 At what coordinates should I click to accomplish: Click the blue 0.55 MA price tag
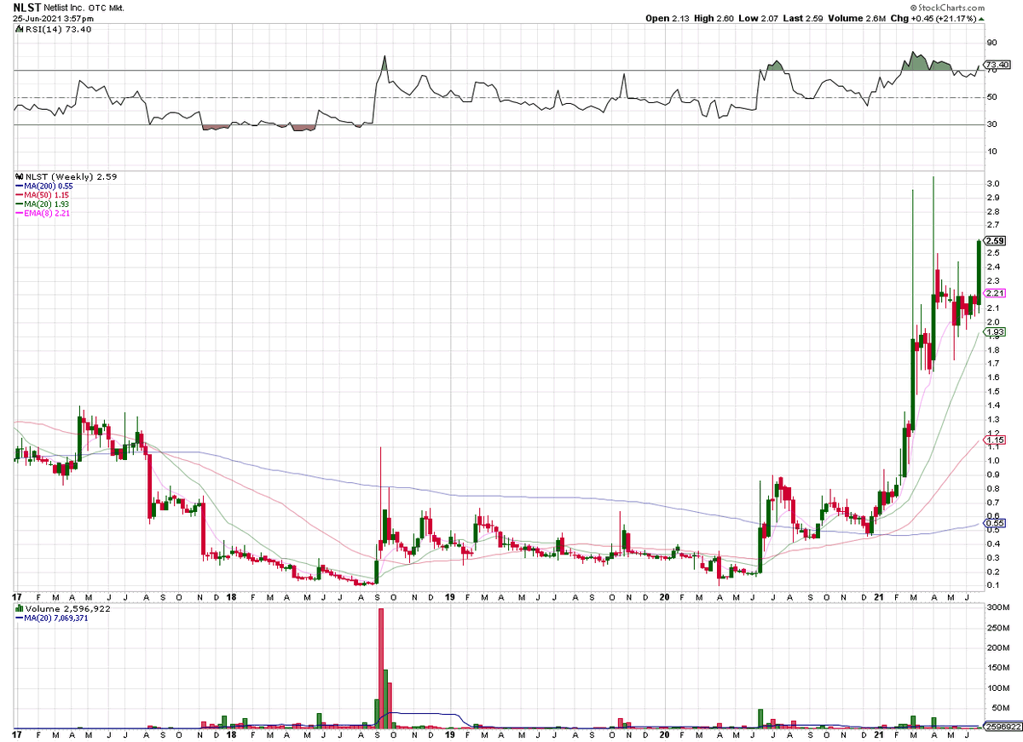[x=997, y=522]
